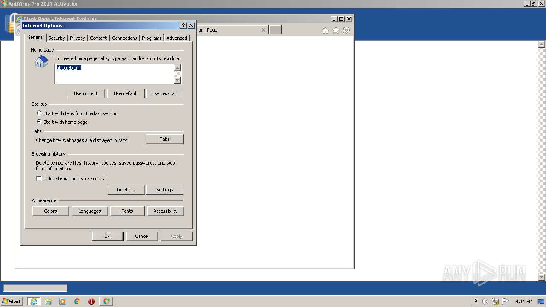Open Internet Explorer Home icon

(x=325, y=30)
